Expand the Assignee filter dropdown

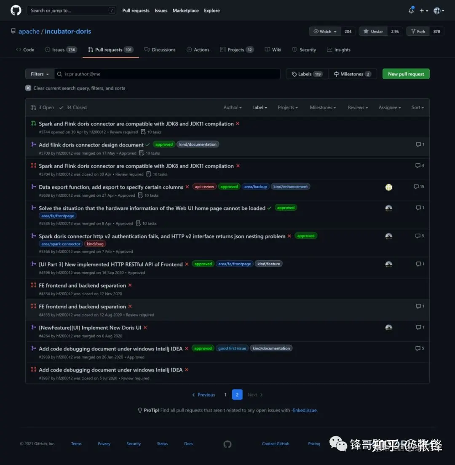(389, 107)
